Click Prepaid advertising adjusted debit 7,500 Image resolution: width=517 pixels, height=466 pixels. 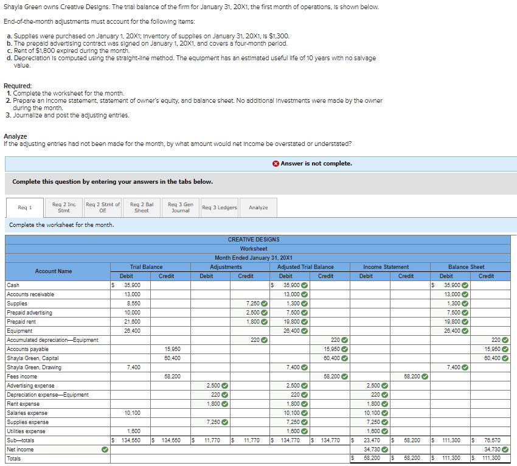(x=290, y=313)
